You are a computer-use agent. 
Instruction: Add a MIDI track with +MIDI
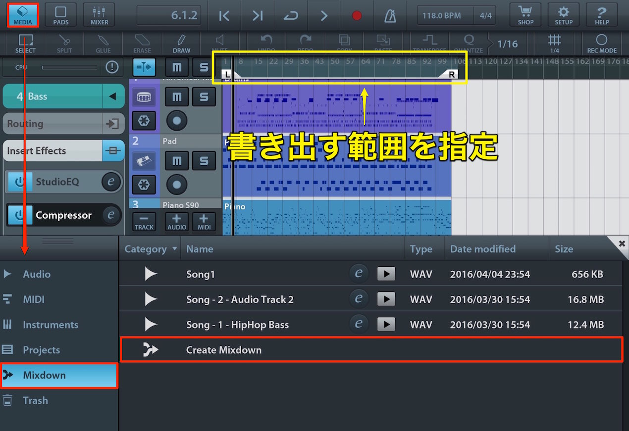tap(204, 221)
